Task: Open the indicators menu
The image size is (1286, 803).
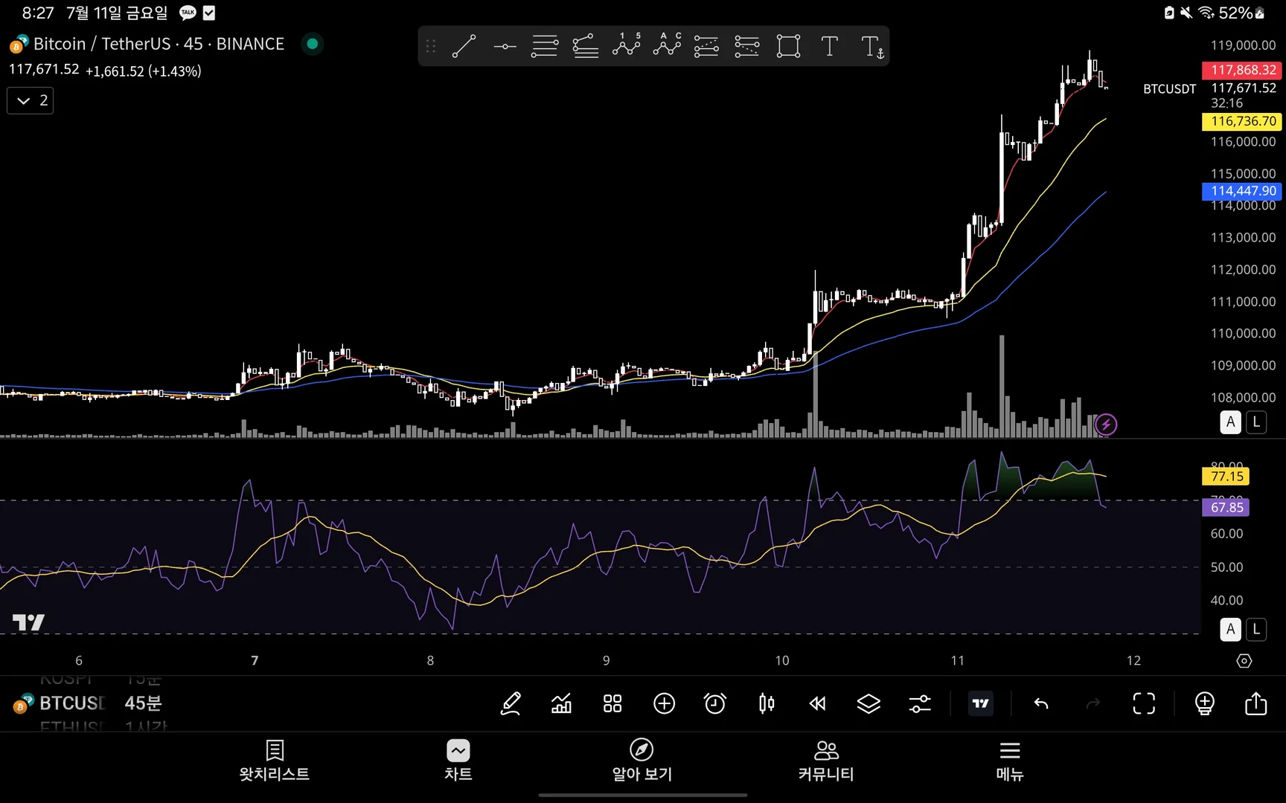Action: click(561, 703)
